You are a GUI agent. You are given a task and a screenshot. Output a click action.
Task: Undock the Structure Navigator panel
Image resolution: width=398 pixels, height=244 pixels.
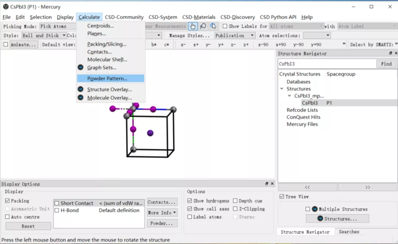click(x=390, y=53)
